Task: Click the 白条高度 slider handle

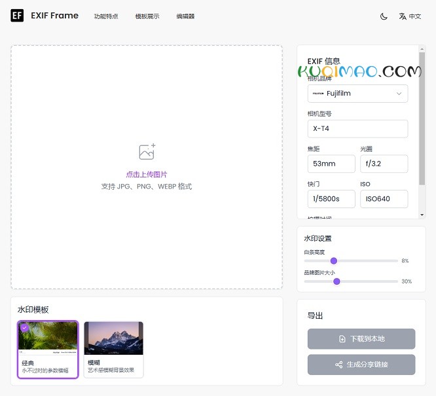Action: point(334,261)
